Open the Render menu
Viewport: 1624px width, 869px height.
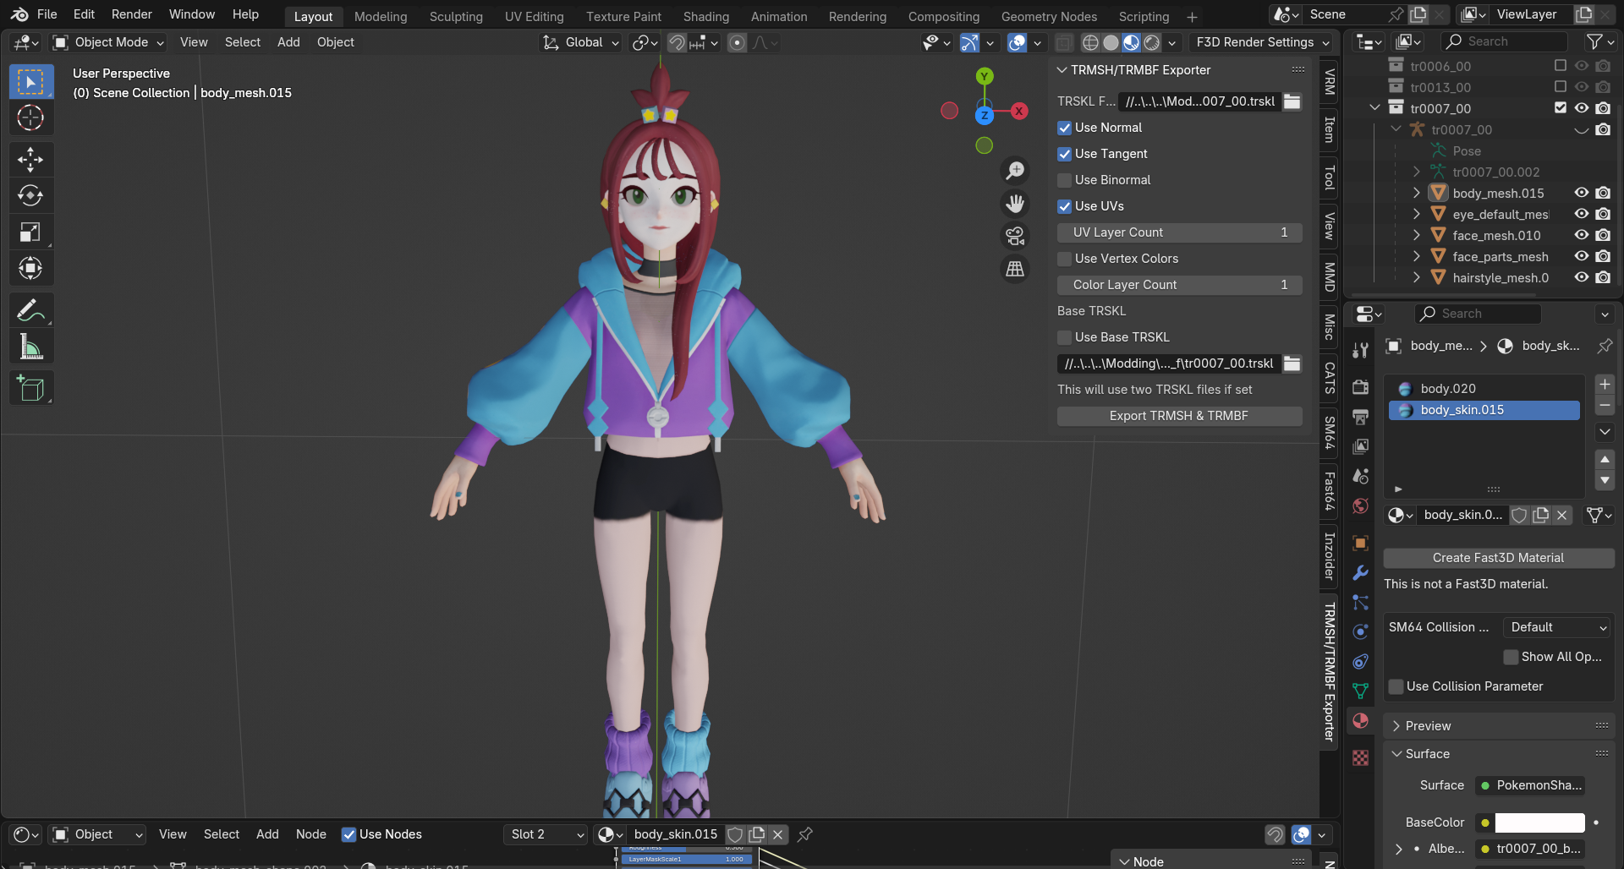pyautogui.click(x=132, y=14)
